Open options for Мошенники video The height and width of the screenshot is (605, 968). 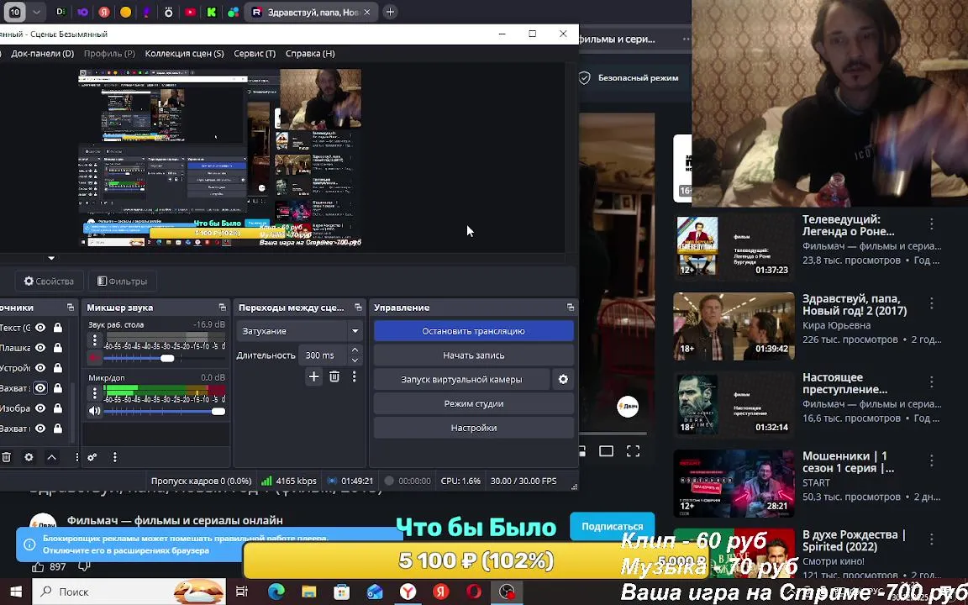932,460
